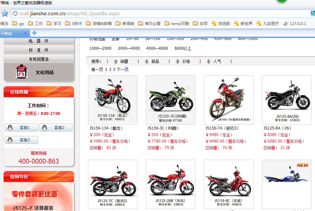Select the 专用润滑油 category
The image size is (315, 211).
click(39, 59)
